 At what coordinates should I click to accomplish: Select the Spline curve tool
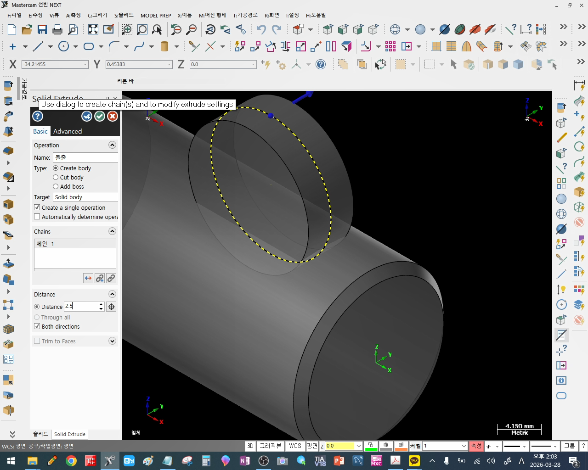pos(139,46)
